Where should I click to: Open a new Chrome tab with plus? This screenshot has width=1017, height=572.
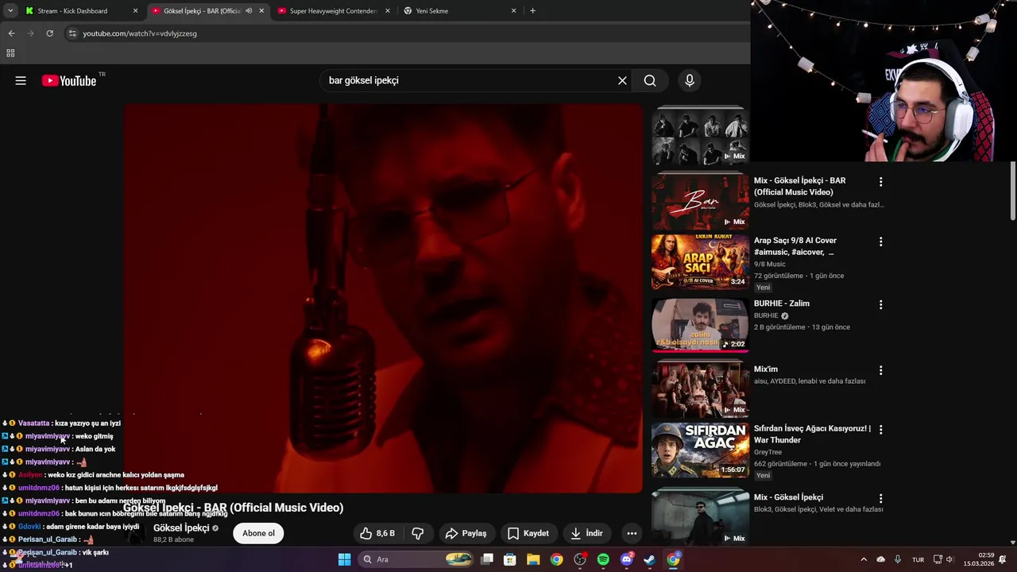532,11
